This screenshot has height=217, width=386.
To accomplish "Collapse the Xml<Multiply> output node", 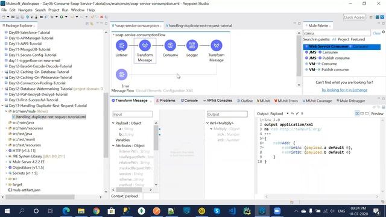I will 207,123.
